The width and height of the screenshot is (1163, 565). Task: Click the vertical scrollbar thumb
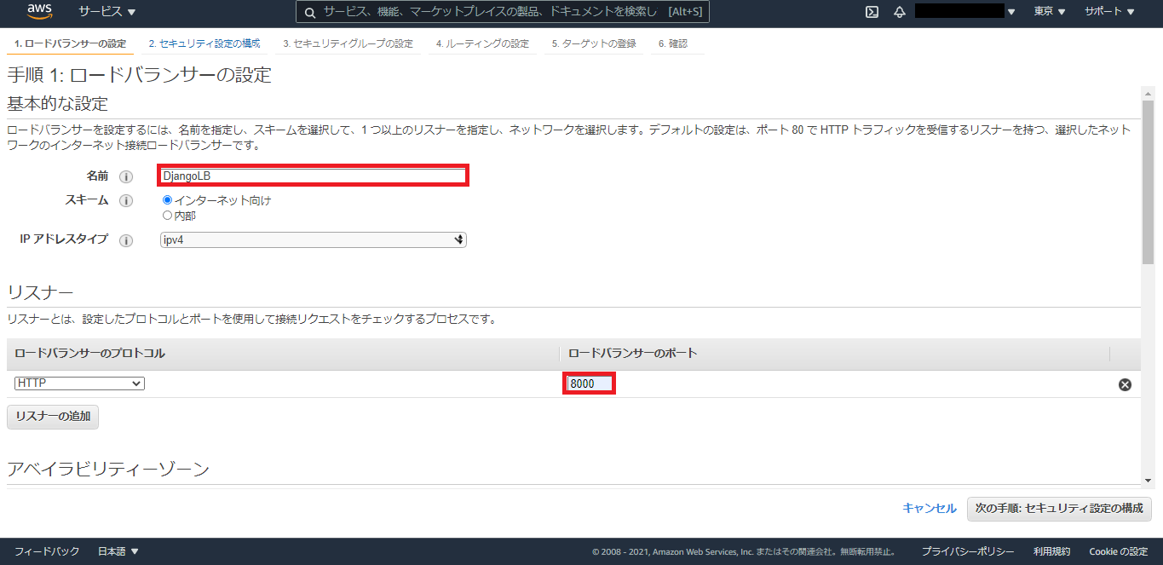[1149, 182]
